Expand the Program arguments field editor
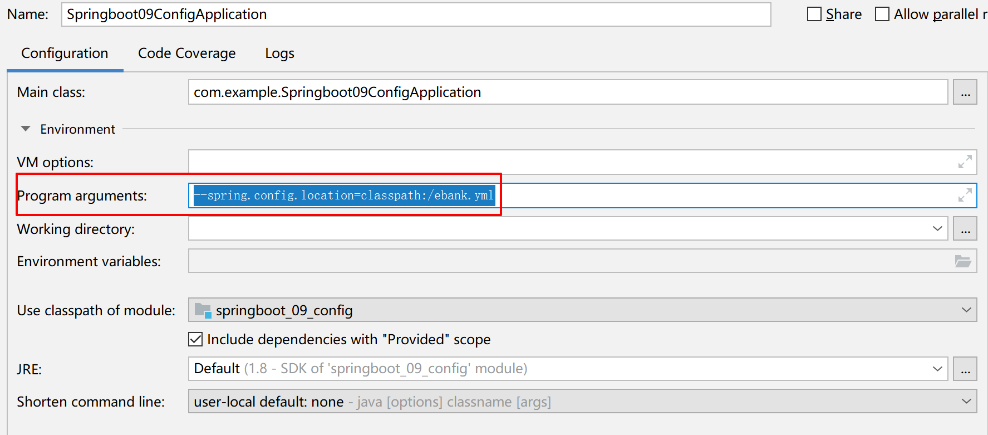This screenshot has width=988, height=435. pos(965,195)
